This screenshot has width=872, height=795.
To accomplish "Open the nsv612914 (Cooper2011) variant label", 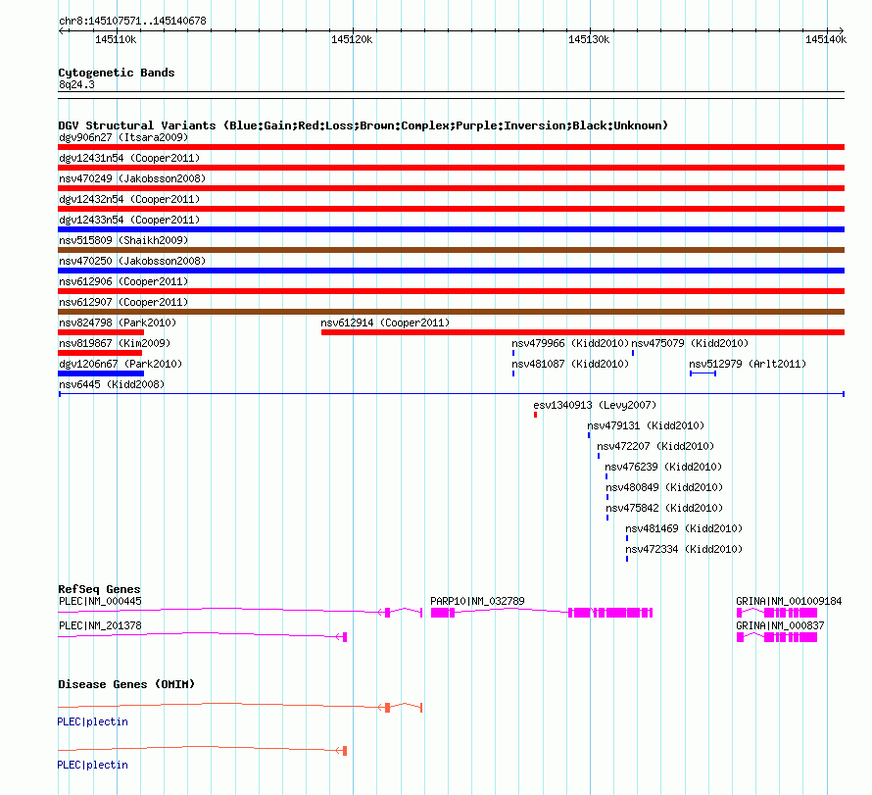I will [x=385, y=323].
